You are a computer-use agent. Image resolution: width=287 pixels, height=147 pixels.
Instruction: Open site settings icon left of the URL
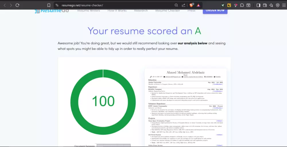57,5
